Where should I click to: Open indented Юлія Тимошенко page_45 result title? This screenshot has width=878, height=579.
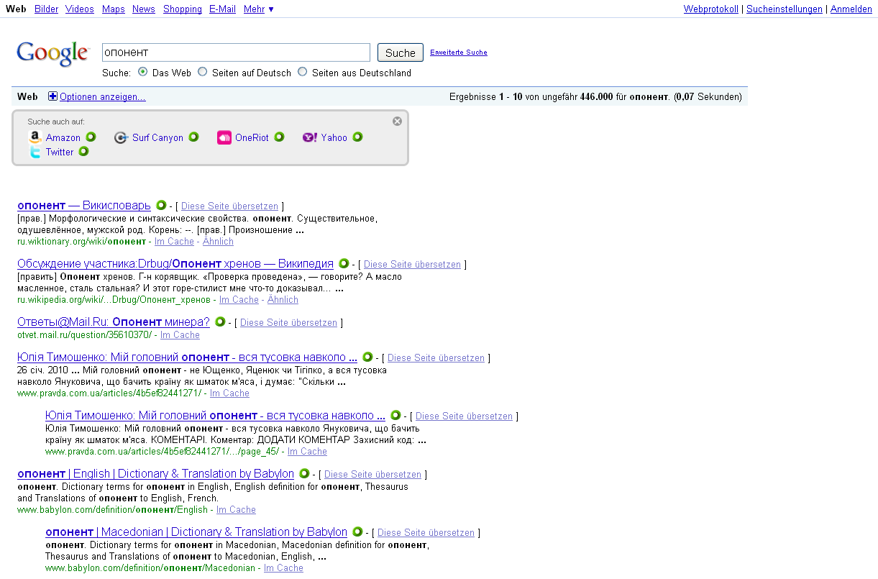(215, 416)
